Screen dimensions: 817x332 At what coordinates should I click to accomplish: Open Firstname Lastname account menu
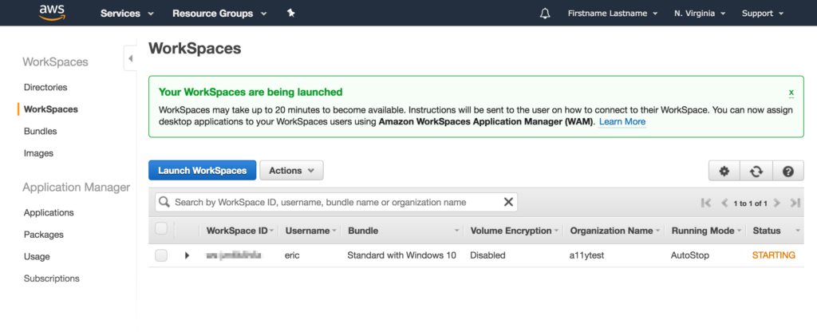point(612,14)
